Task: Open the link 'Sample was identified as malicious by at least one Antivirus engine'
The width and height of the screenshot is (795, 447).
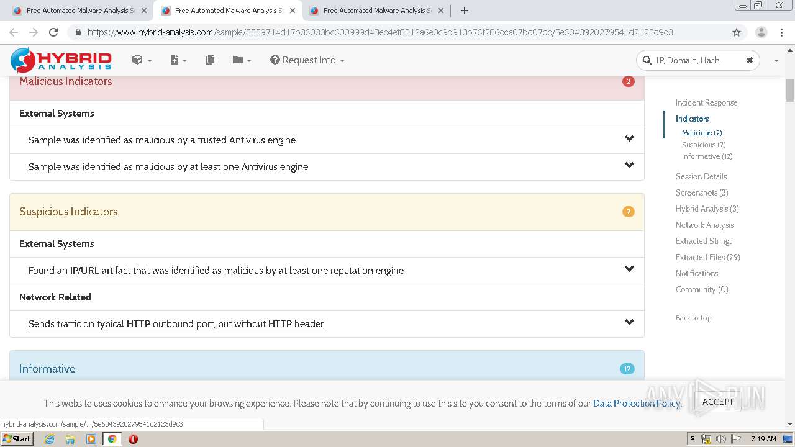Action: click(x=168, y=166)
